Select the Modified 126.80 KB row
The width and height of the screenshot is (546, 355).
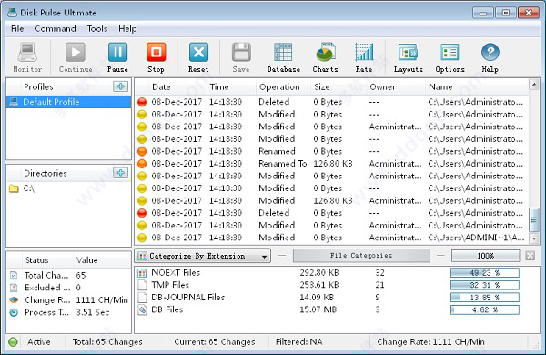tap(331, 200)
